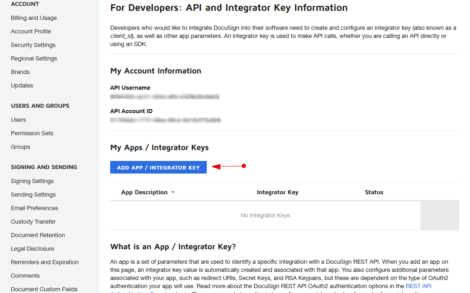Select Regional Settings in sidebar

[x=34, y=58]
